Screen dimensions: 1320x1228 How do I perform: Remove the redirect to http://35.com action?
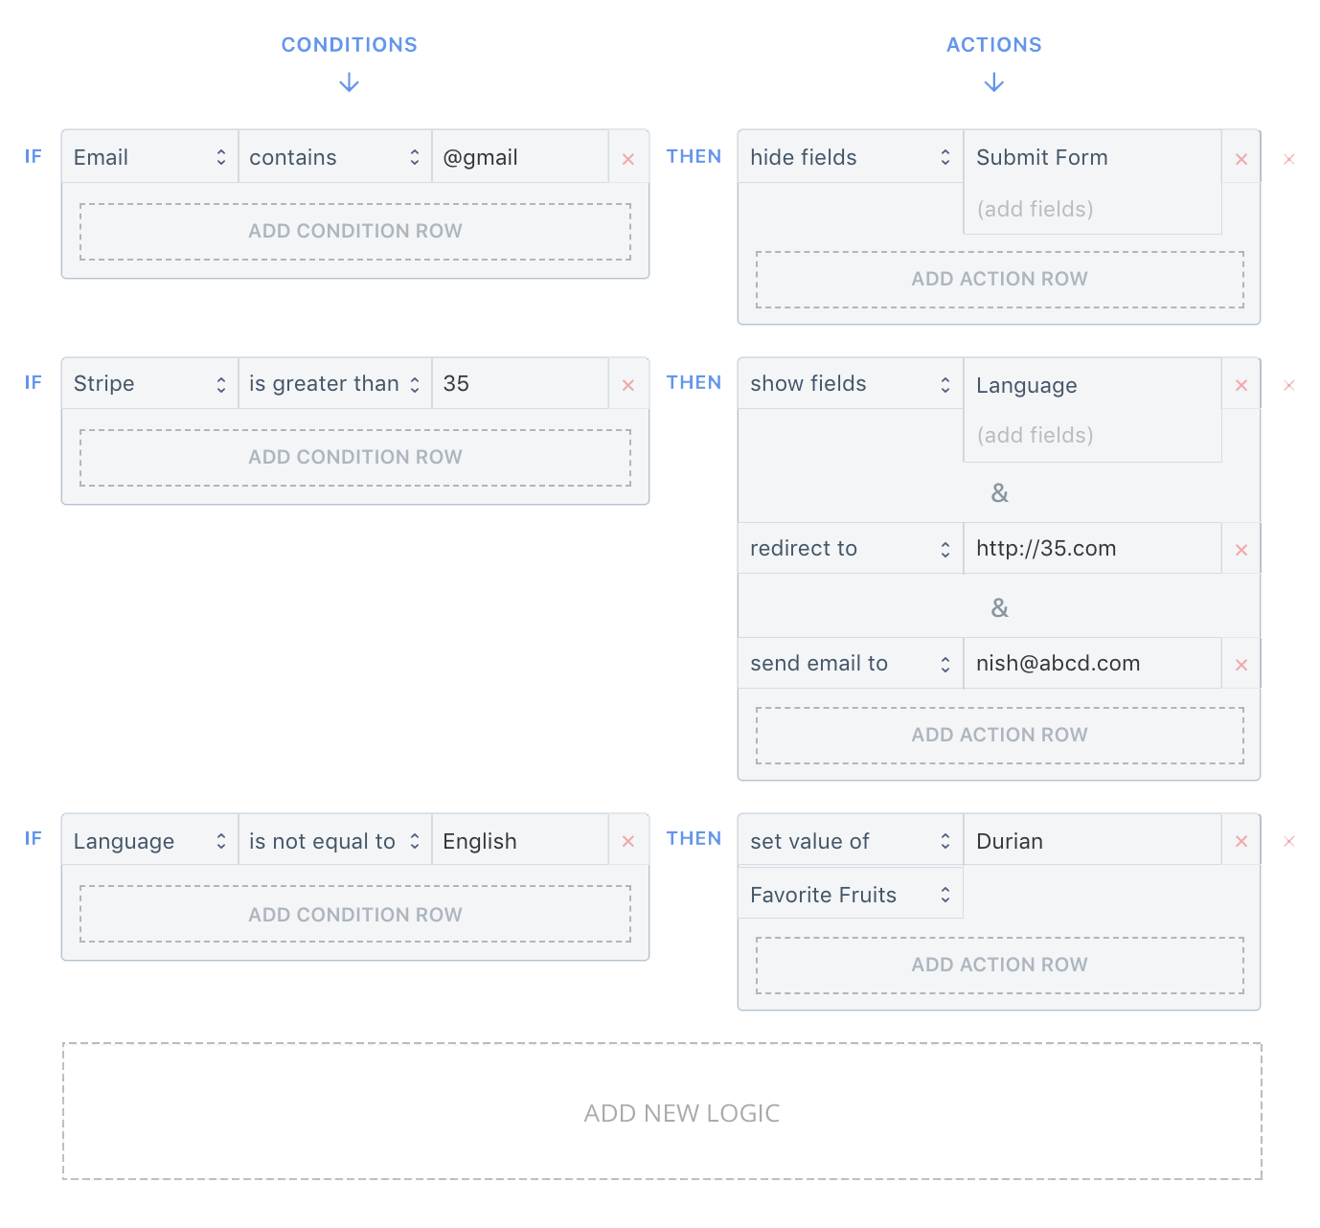[1241, 550]
